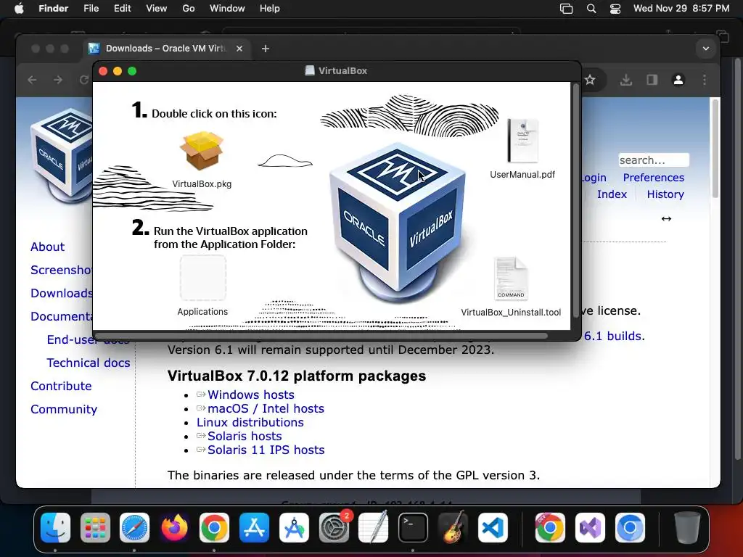Click VirtualBox window's vertical scrollbar
The width and height of the screenshot is (743, 557).
(x=575, y=199)
